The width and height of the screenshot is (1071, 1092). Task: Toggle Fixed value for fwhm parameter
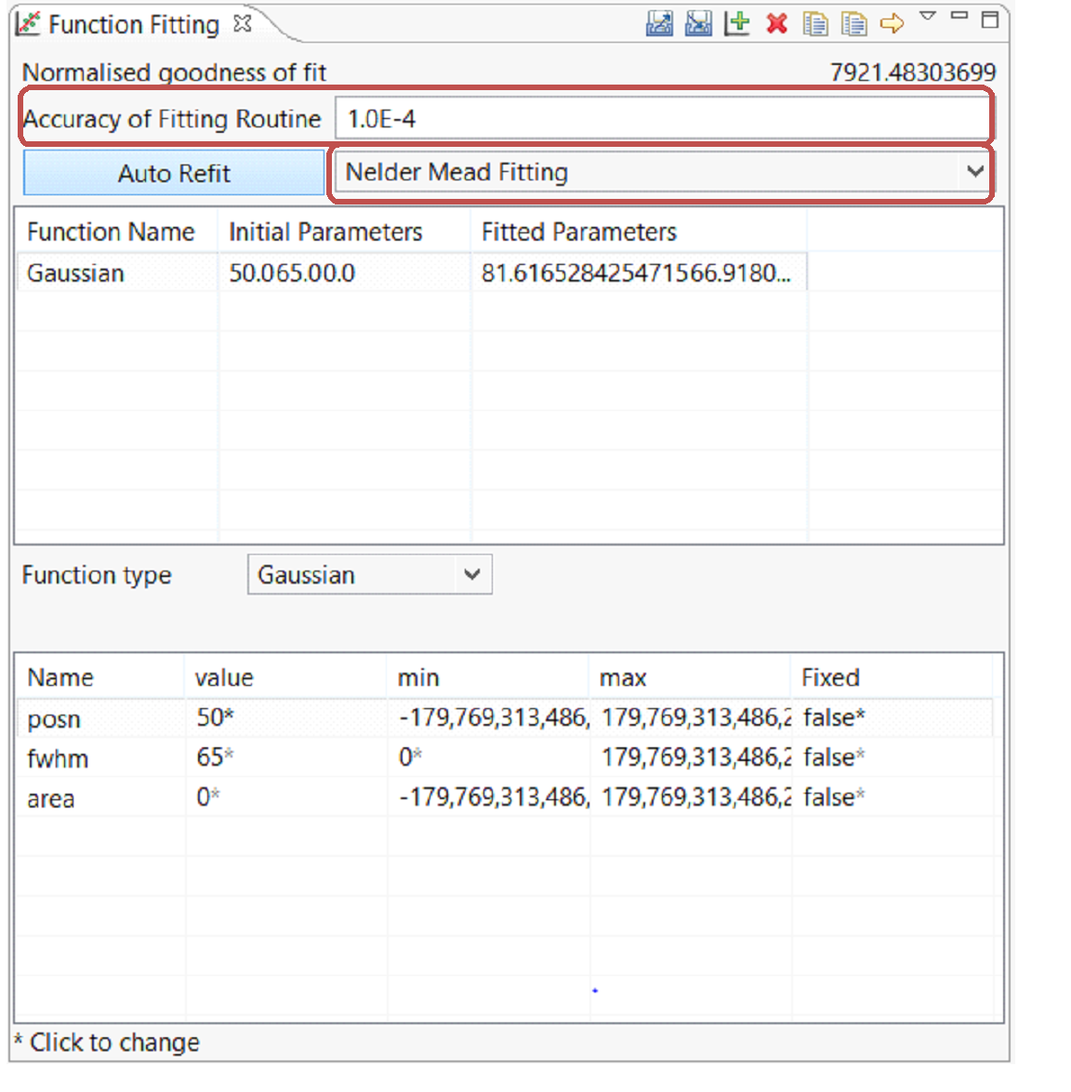(x=833, y=757)
